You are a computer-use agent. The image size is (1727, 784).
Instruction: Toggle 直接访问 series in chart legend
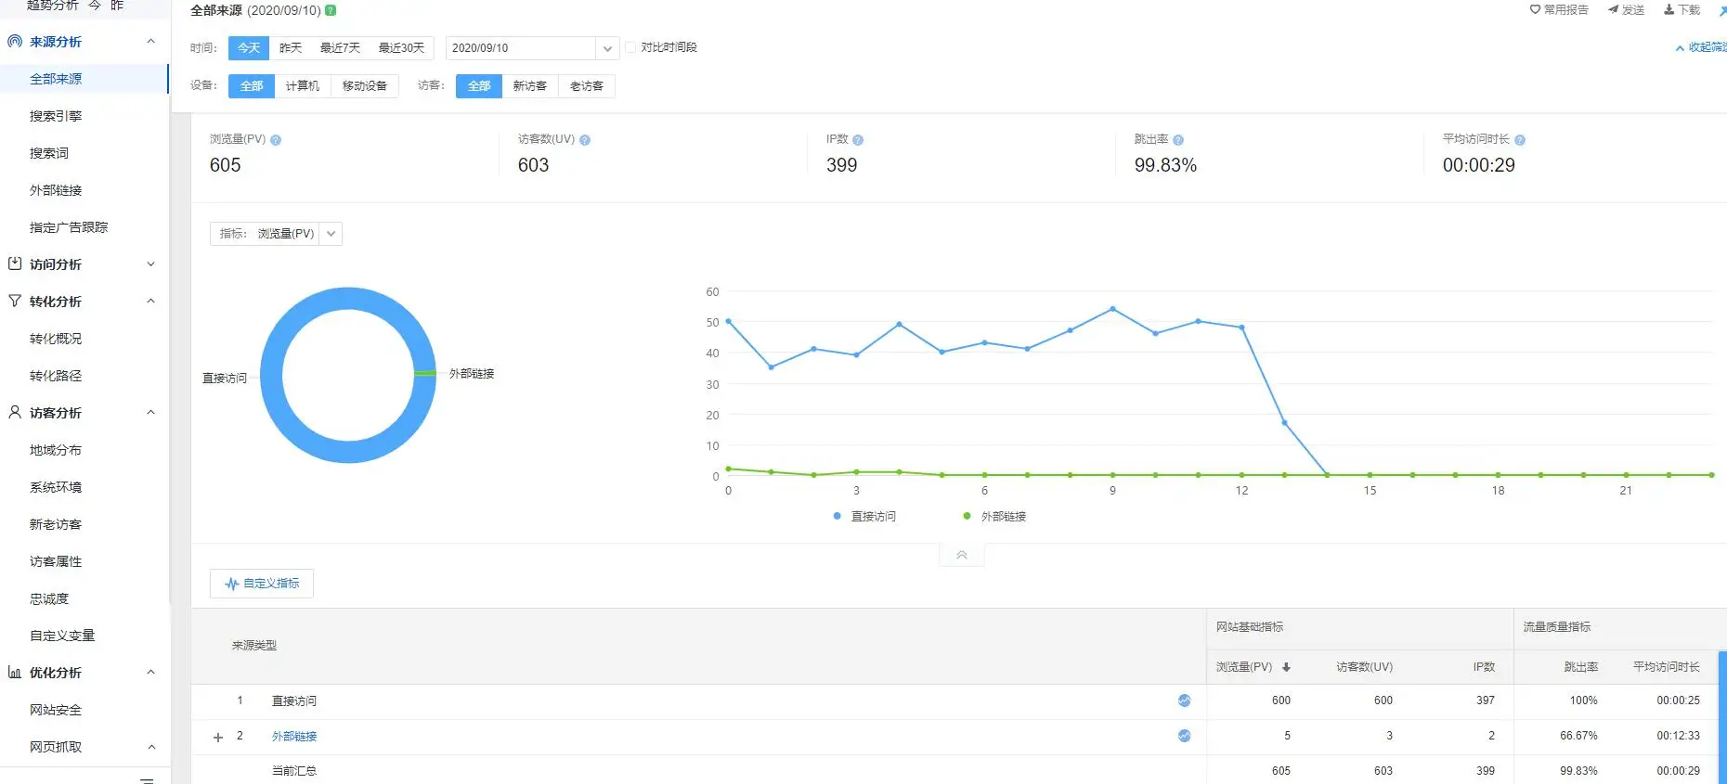[864, 516]
